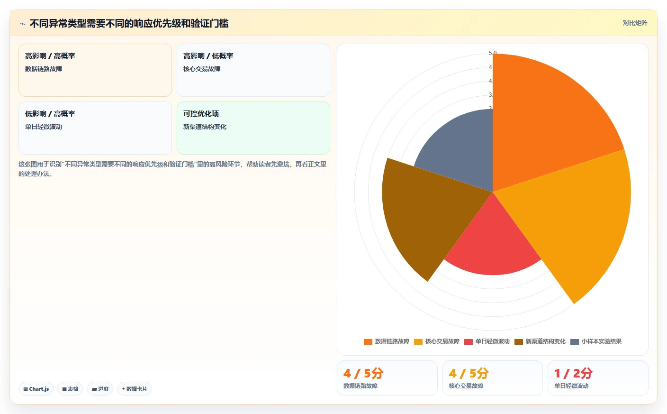Click the heading 不同异常类型需要不同的响应优先级和验证门槛

(129, 24)
